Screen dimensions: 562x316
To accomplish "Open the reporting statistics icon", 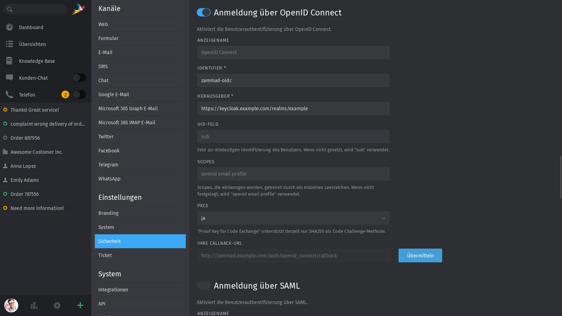I will (x=34, y=305).
